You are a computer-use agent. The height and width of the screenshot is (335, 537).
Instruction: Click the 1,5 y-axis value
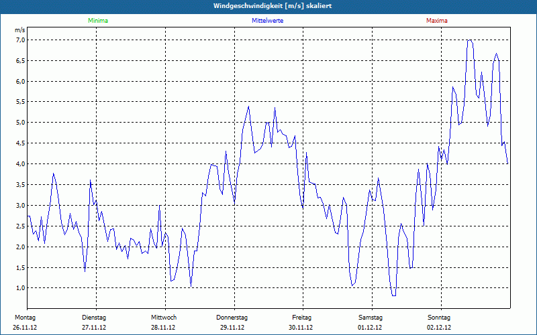pos(20,267)
